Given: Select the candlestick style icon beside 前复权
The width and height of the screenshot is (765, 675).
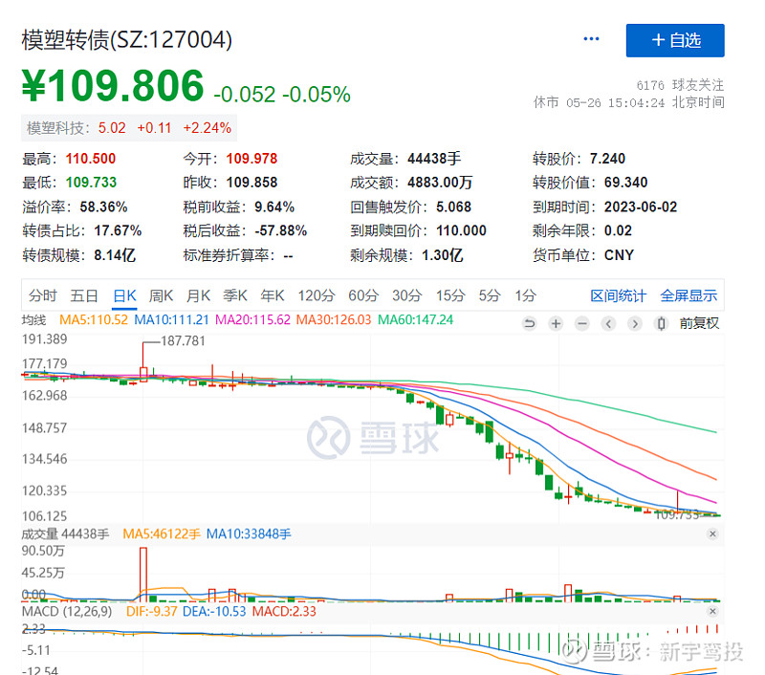Looking at the screenshot, I should coord(660,323).
